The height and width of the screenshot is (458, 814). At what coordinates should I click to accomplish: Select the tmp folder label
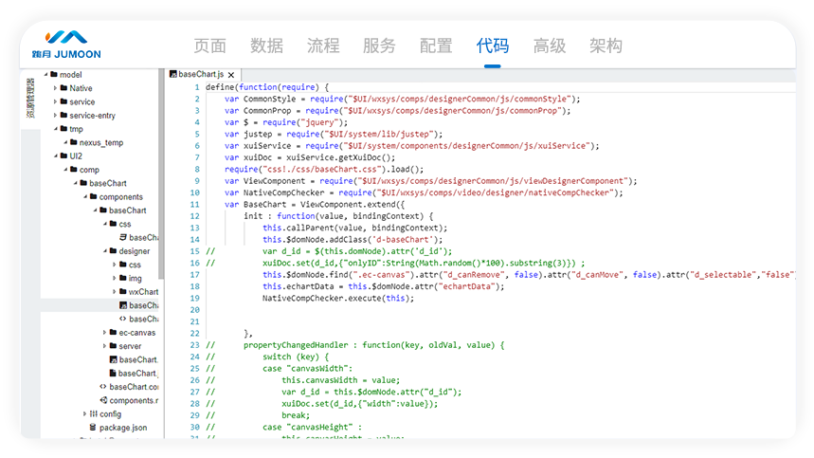click(x=76, y=129)
